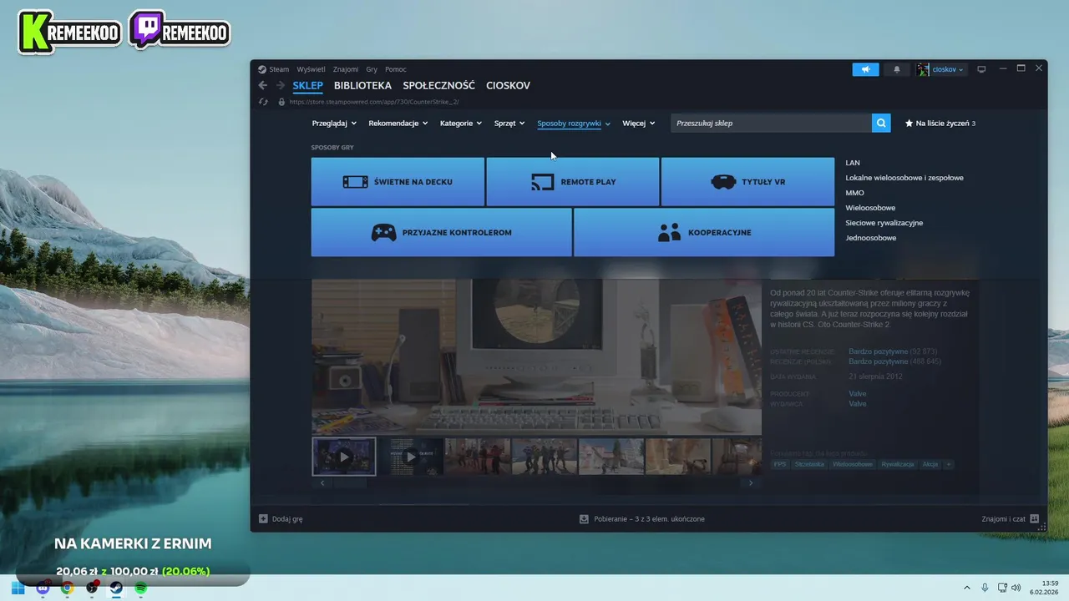
Task: Switch to the CIOSKOV tab
Action: [x=508, y=85]
